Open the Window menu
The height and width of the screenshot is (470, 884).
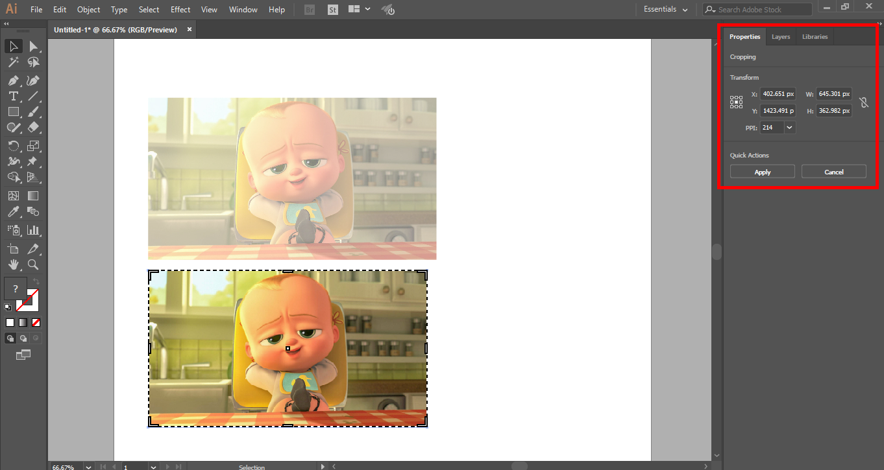tap(243, 9)
